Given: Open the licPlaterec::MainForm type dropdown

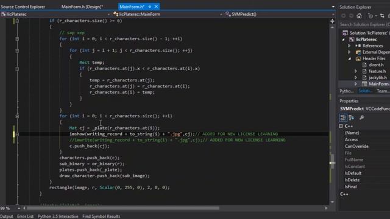Looking at the screenshot, I should (221, 15).
